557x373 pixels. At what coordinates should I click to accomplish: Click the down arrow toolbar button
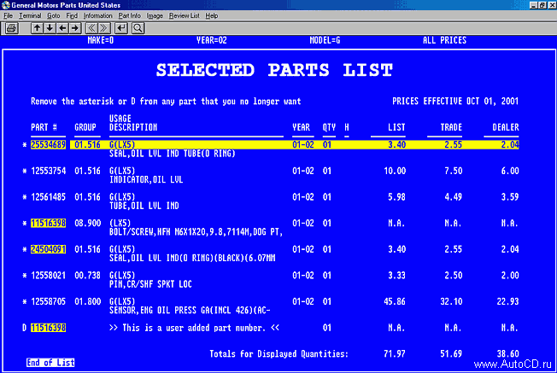50,28
